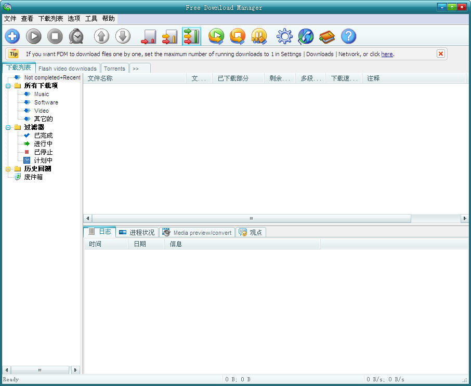Screen dimensions: 471x386
Task: Move download up with the up arrow icon
Action: (x=101, y=36)
